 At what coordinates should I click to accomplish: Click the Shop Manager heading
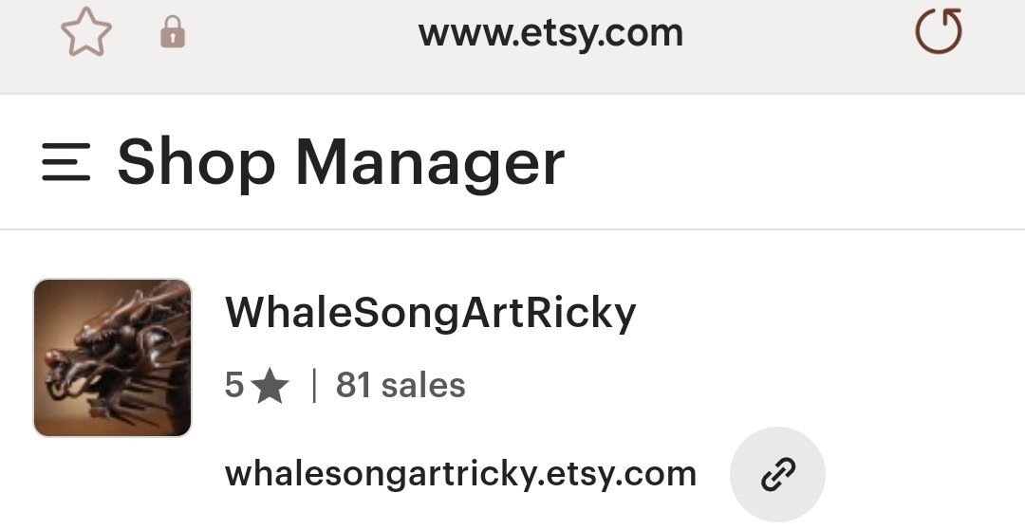coord(341,162)
